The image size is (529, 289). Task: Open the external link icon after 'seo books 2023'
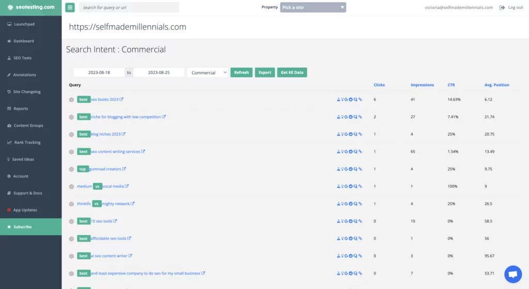[x=121, y=100]
